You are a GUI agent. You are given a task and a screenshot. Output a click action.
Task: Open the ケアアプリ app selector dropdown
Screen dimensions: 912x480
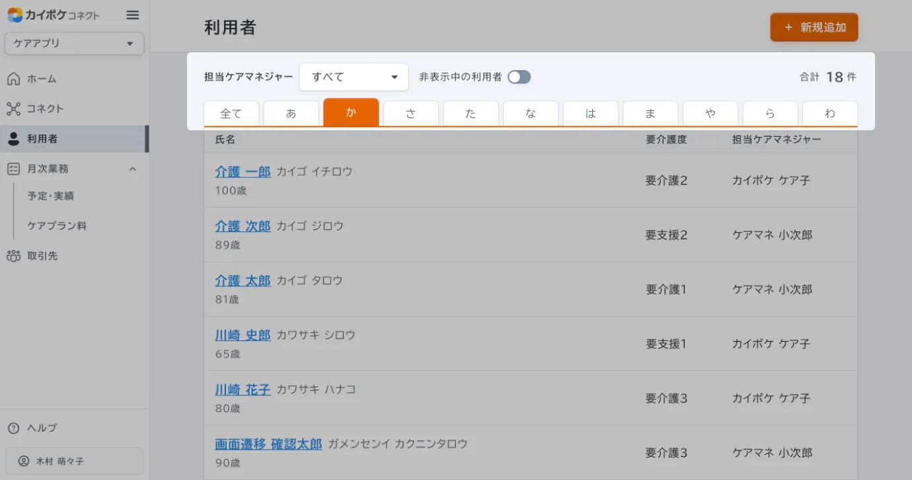pyautogui.click(x=74, y=44)
